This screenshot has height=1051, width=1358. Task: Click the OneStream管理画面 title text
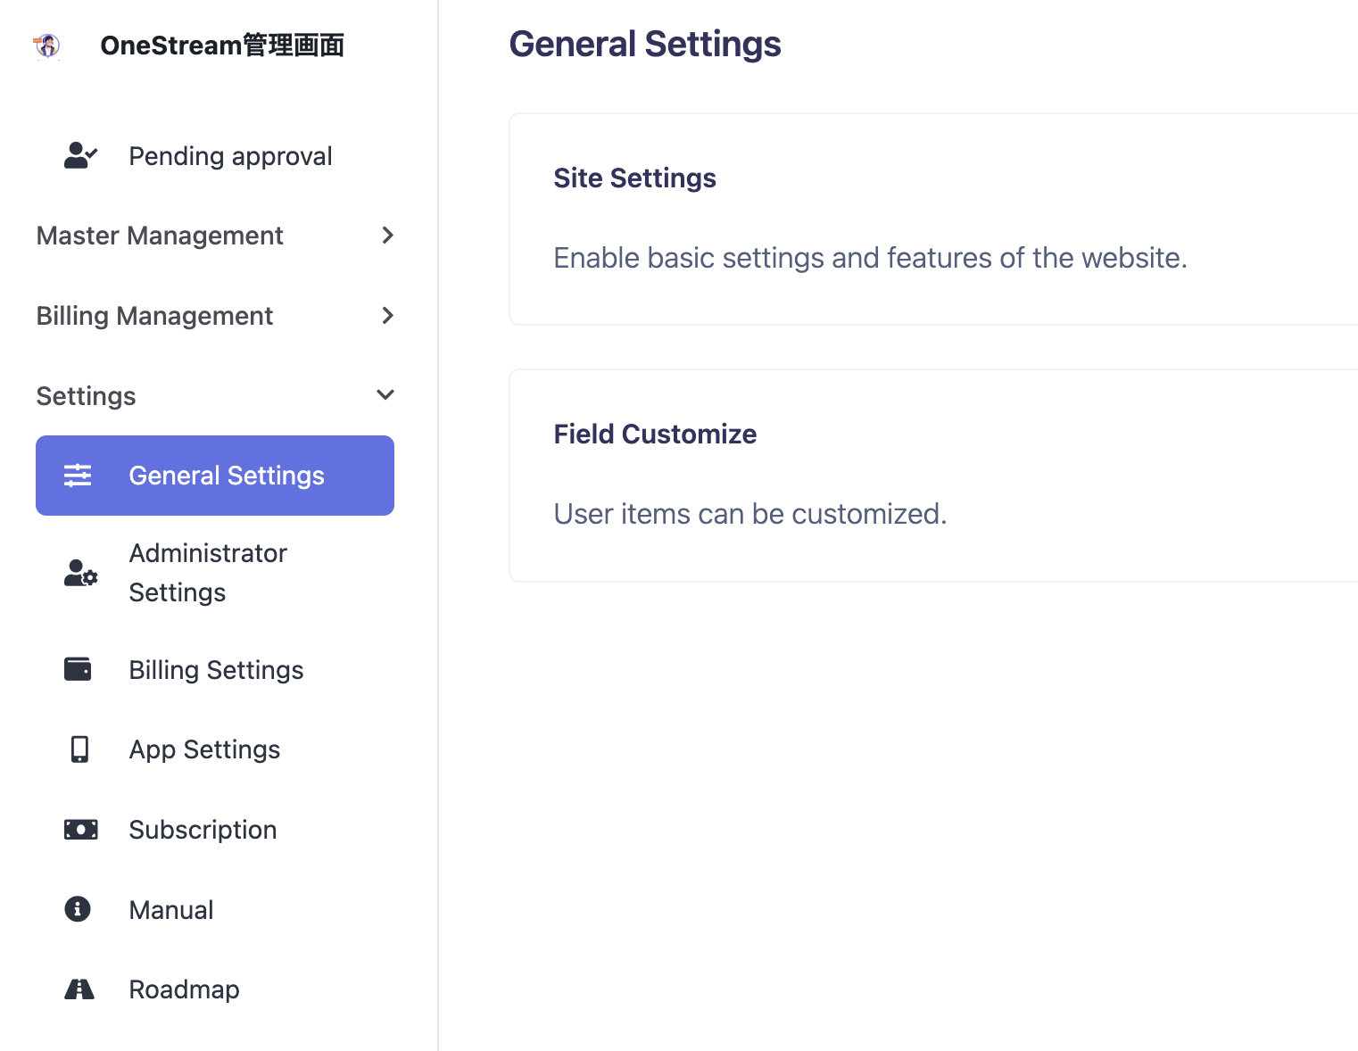click(222, 46)
